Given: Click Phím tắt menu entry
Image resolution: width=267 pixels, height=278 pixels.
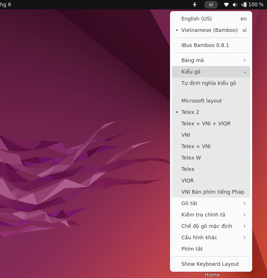Looking at the screenshot, I should (x=211, y=249).
